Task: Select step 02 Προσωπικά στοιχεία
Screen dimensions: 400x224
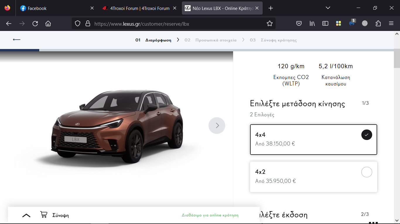Action: pos(211,40)
